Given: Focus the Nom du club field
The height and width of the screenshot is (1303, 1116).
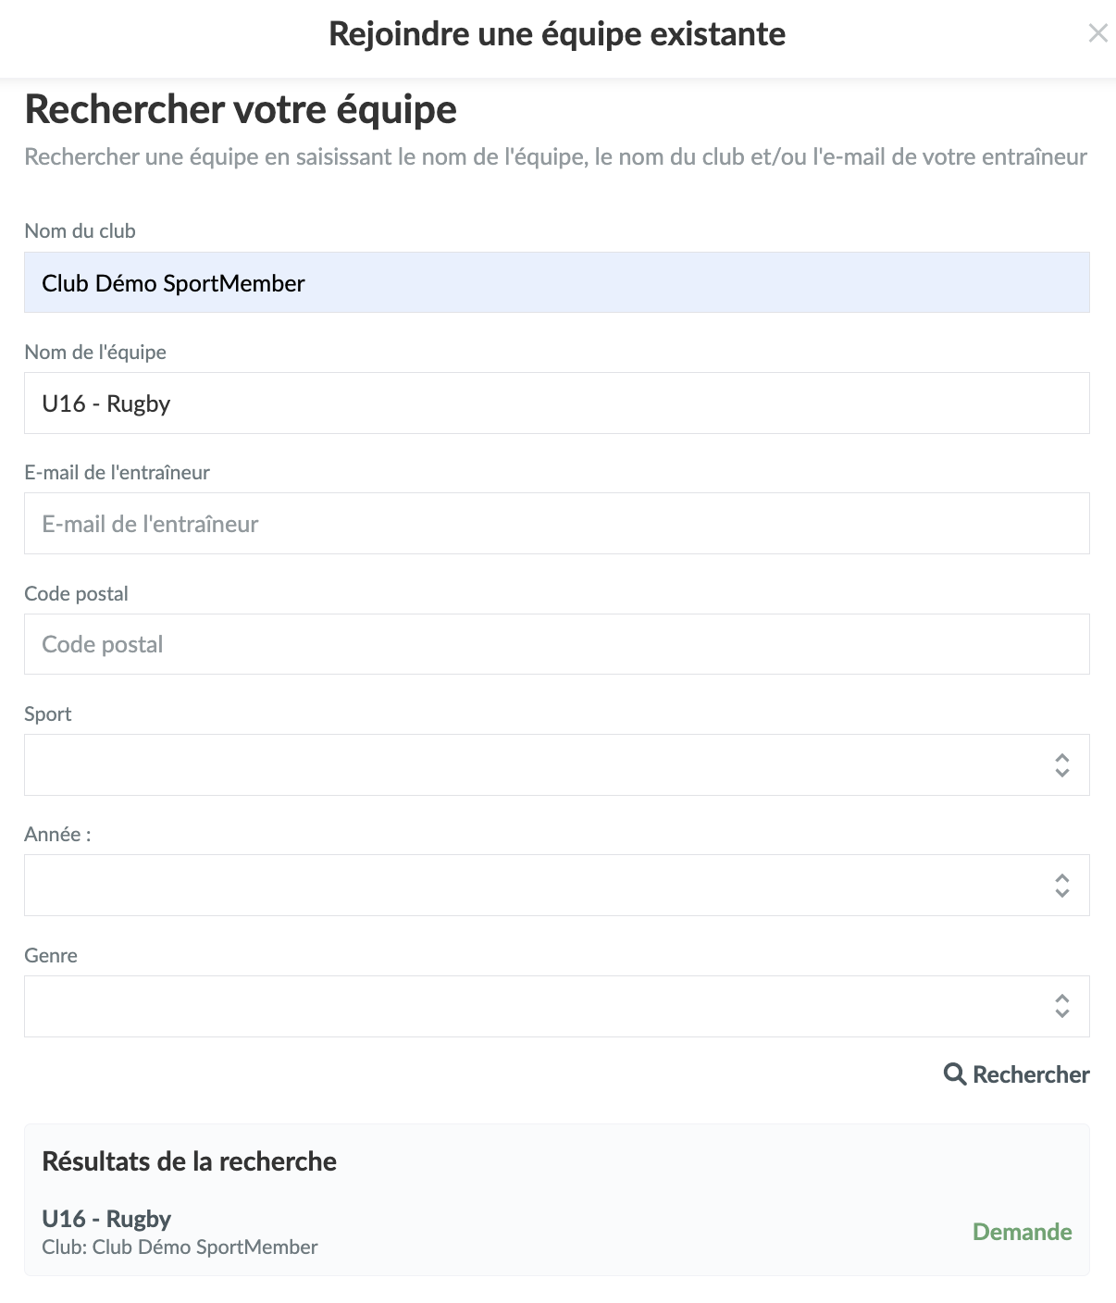Looking at the screenshot, I should (x=556, y=282).
